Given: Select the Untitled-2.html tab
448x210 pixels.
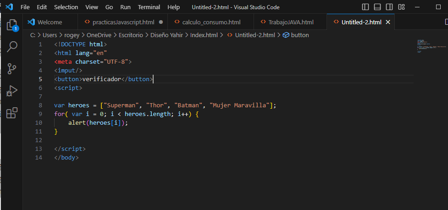Looking at the screenshot, I should tap(361, 22).
